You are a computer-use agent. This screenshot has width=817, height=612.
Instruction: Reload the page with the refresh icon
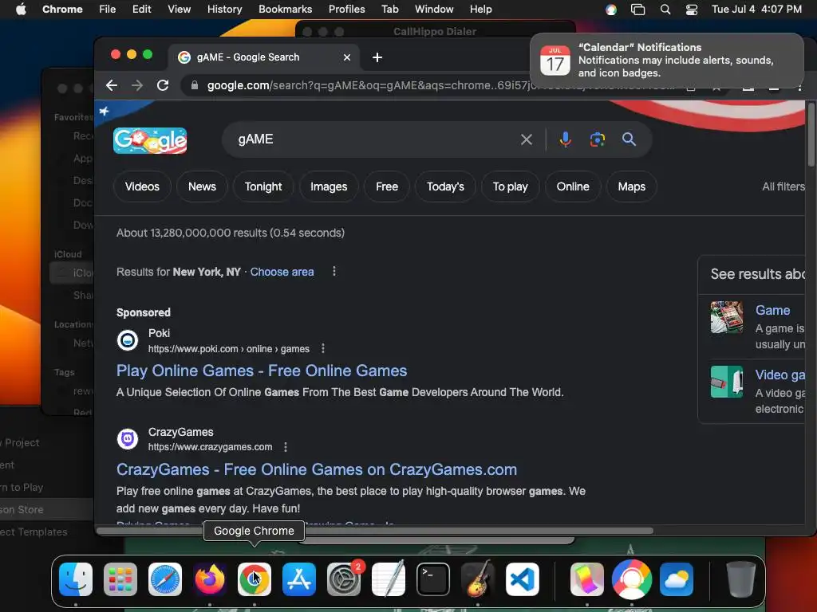tap(163, 85)
